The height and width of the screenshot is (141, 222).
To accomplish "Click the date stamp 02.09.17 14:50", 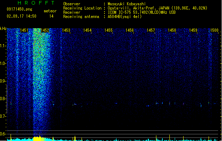I will point(22,16).
